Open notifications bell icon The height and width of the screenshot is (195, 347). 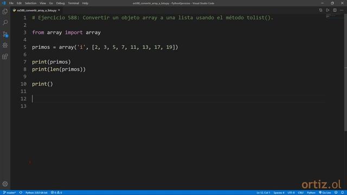(x=343, y=193)
